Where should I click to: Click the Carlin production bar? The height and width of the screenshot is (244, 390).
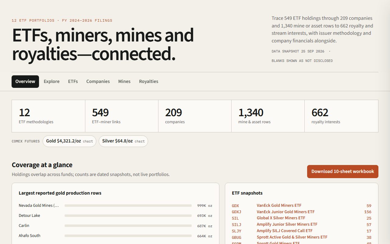pos(128,226)
